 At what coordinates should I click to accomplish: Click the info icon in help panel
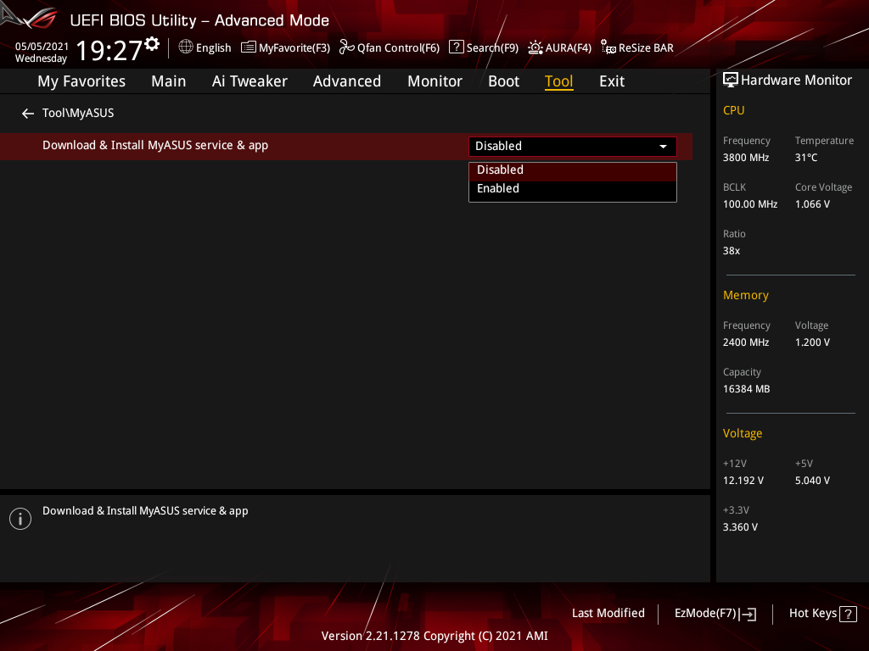[20, 519]
